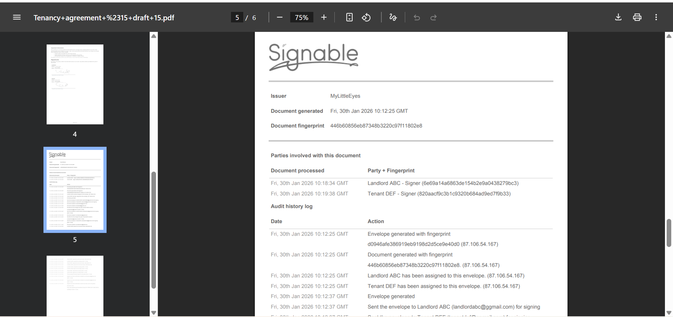Select the highlighted page 5 thumbnail
Screen dimensions: 673x317
pos(75,189)
